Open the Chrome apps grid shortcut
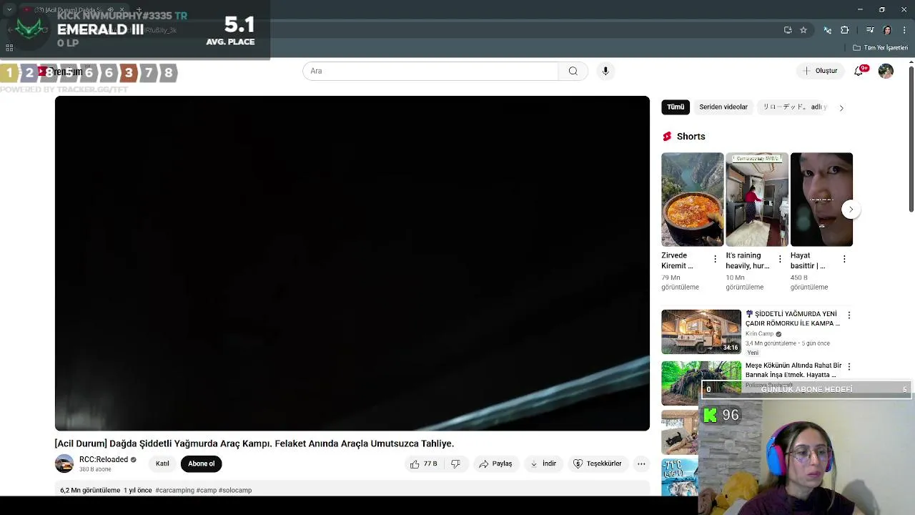915x515 pixels. 9,48
